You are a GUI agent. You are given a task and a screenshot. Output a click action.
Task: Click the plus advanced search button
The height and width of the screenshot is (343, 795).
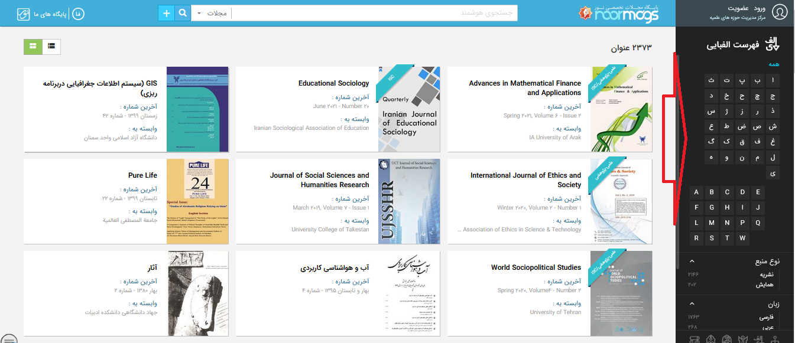tap(167, 13)
